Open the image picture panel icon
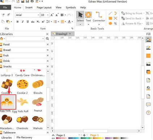This screenshot has width=153, height=140. pos(148,64)
